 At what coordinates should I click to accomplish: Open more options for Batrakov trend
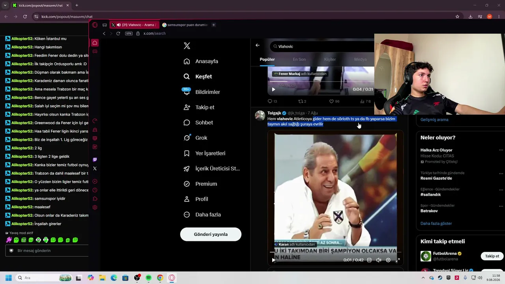click(501, 206)
